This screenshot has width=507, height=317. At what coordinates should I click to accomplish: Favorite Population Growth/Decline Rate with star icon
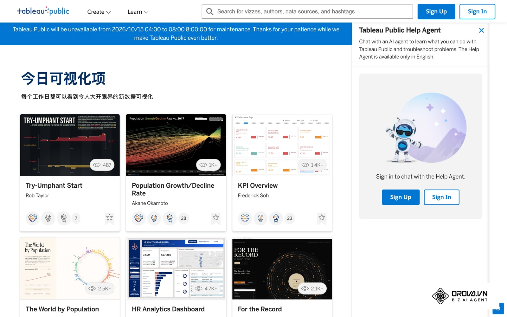(216, 217)
